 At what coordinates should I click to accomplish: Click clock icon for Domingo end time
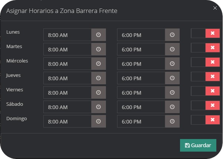pyautogui.click(x=172, y=121)
